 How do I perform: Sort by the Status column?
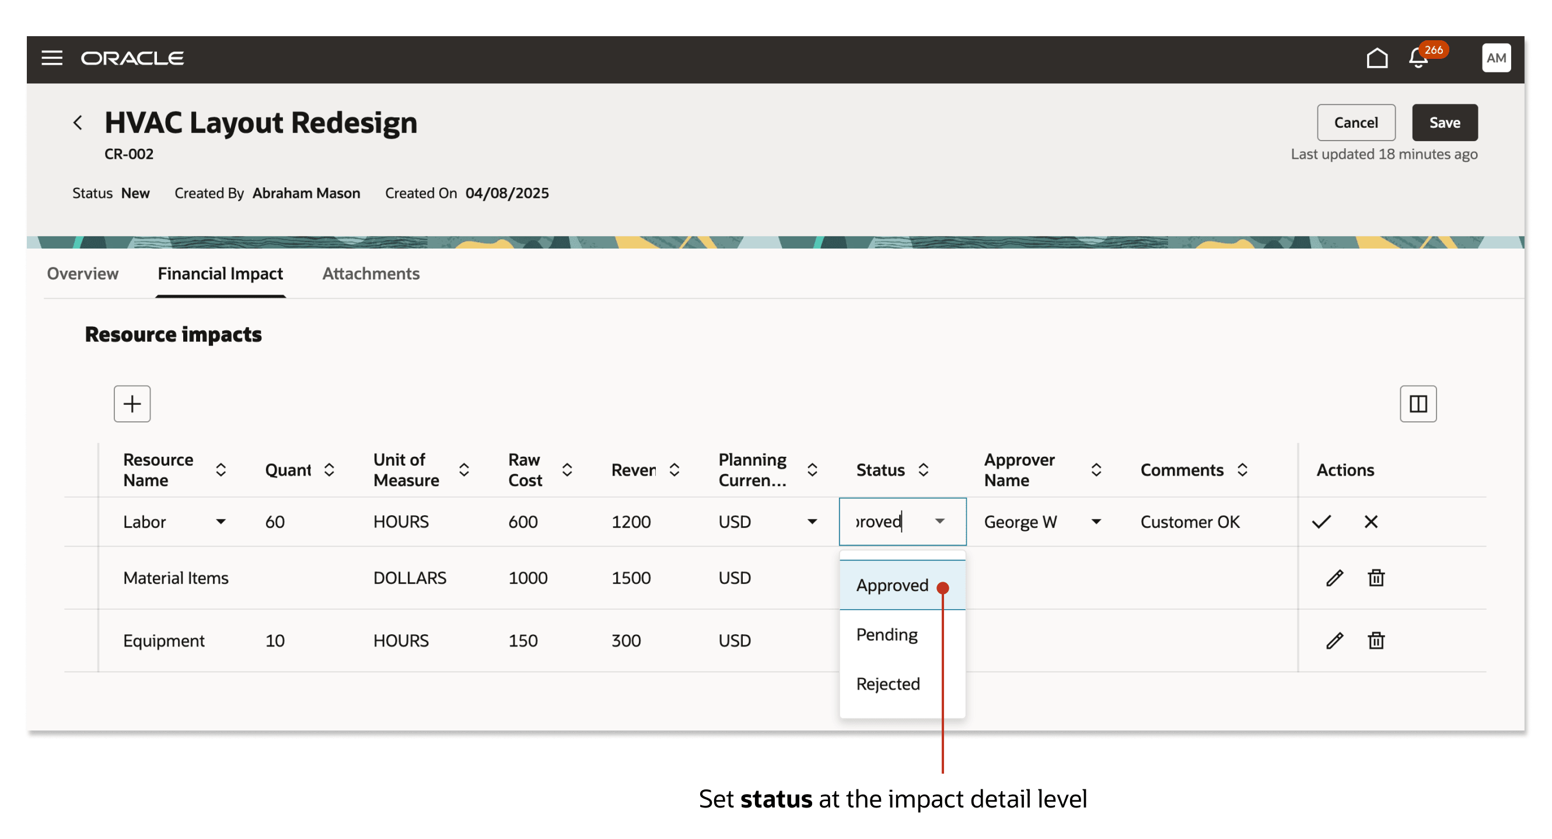click(923, 470)
